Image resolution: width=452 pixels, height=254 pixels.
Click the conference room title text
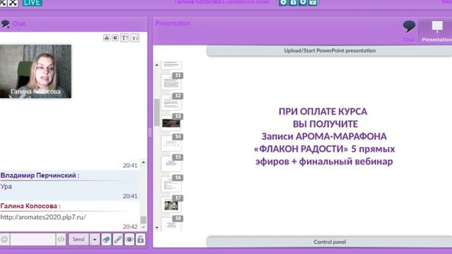[x=222, y=2]
